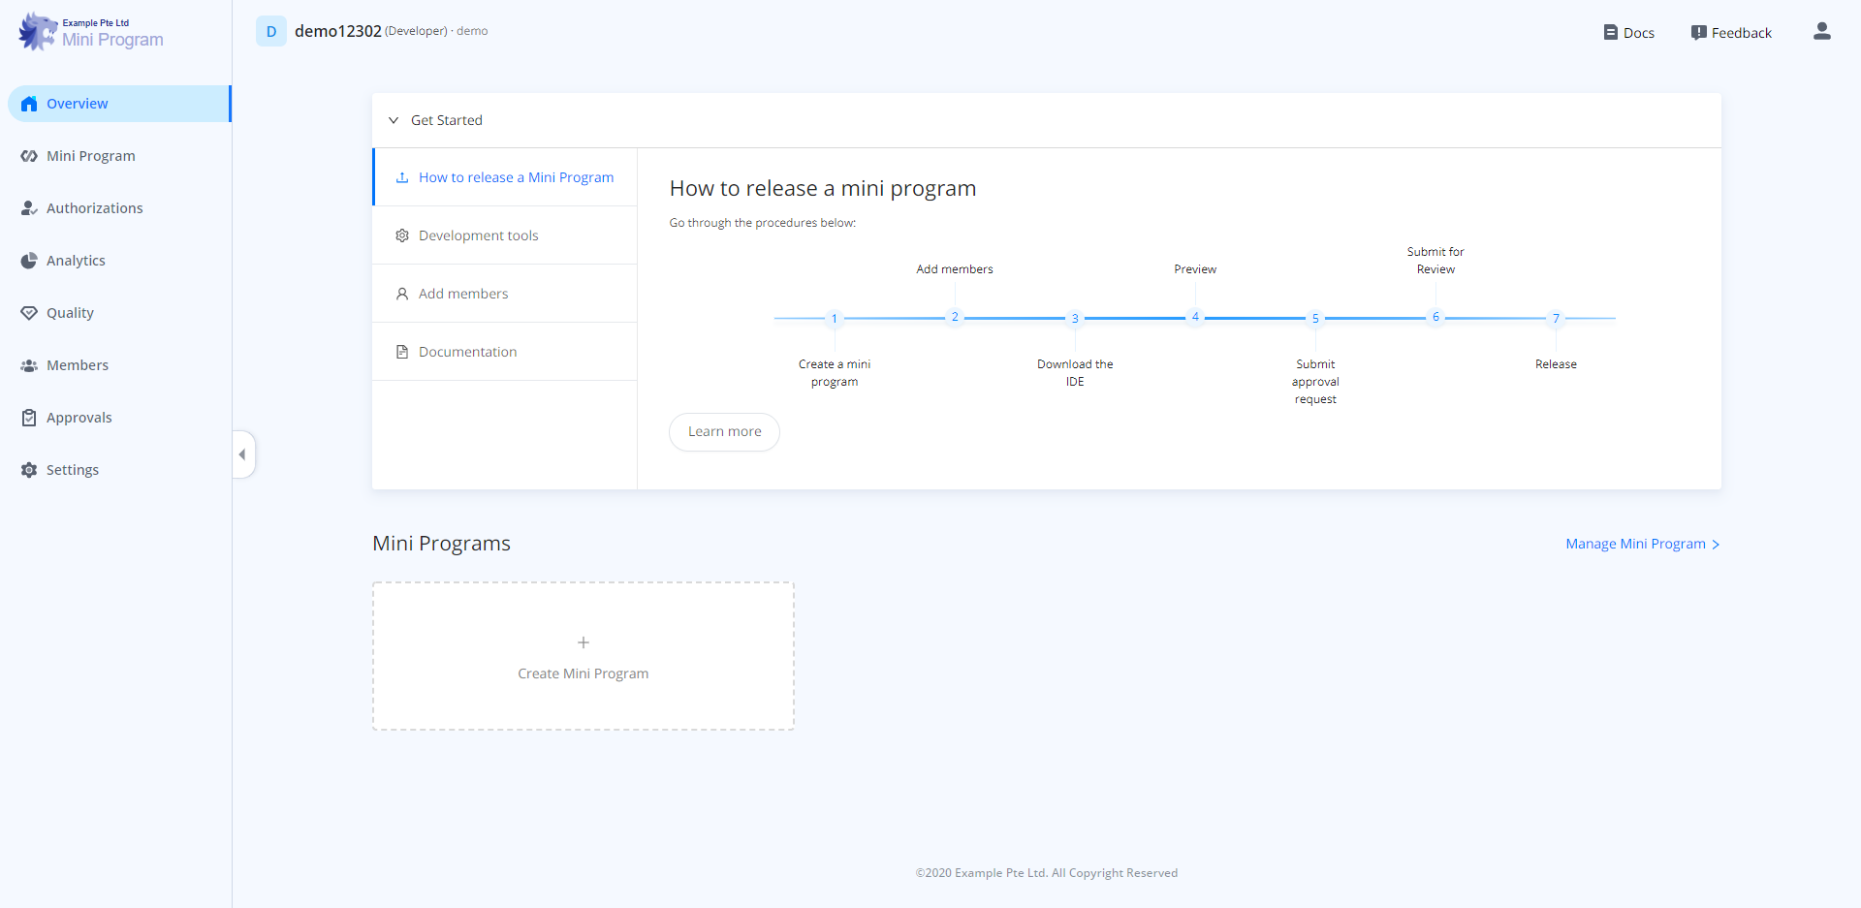Click the Authorizations user icon
Screen dimensions: 1861x908
[x=29, y=208]
